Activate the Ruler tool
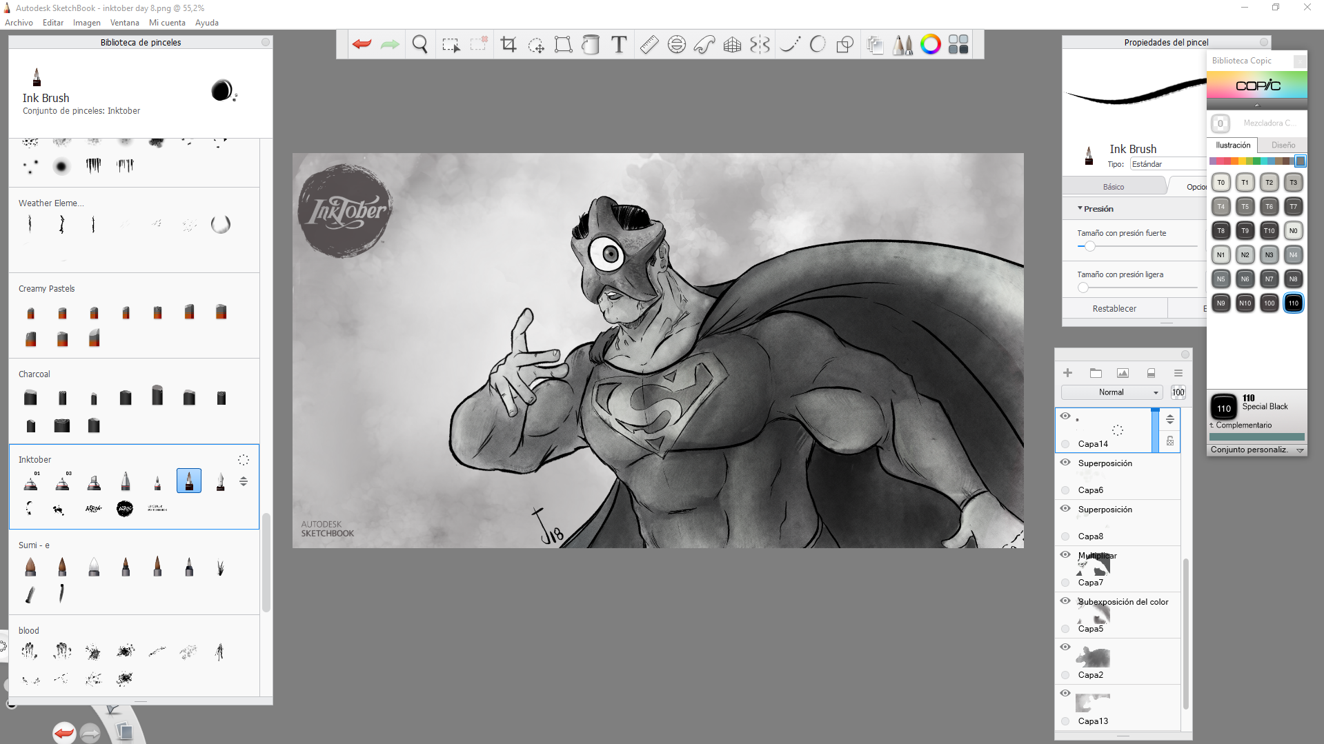 point(649,45)
